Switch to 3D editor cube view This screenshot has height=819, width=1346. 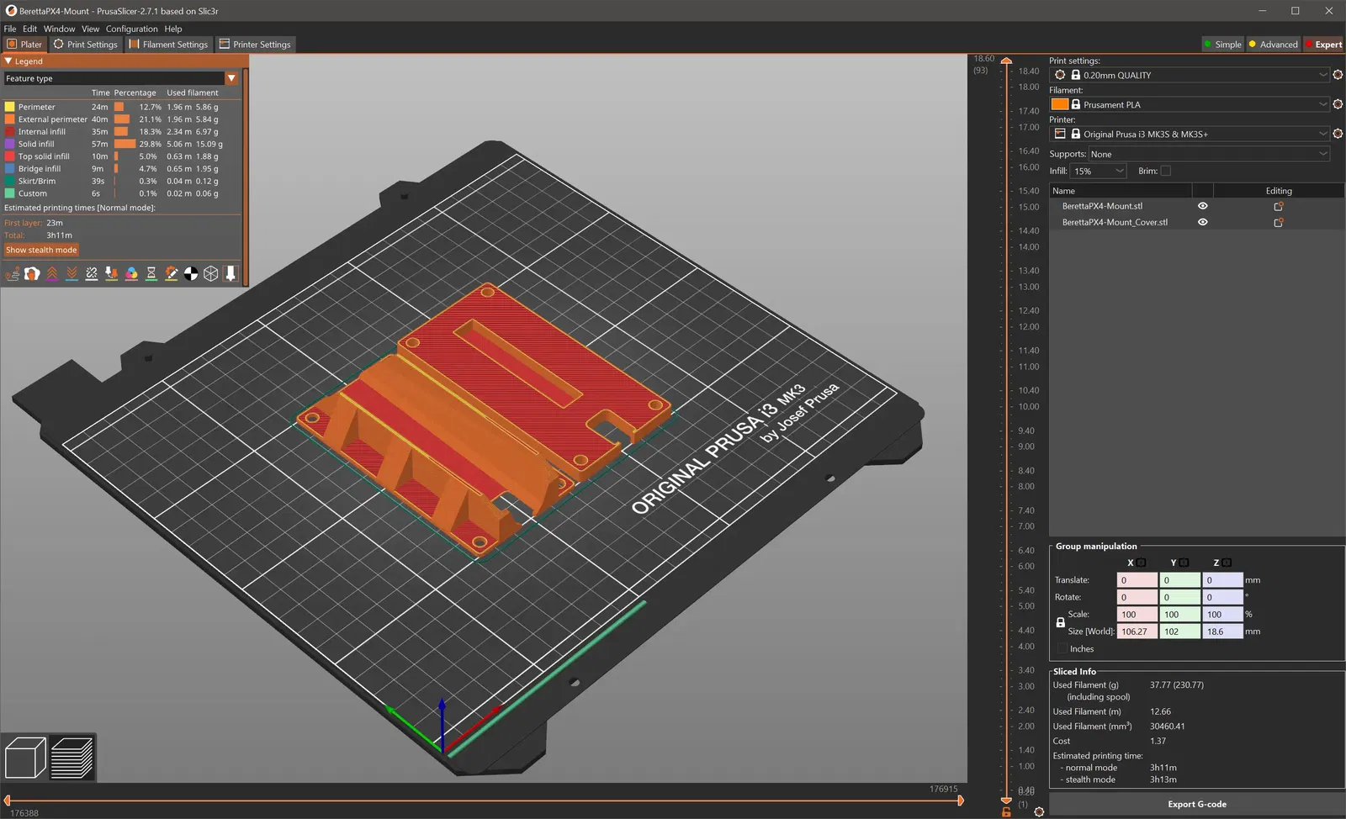pos(25,758)
